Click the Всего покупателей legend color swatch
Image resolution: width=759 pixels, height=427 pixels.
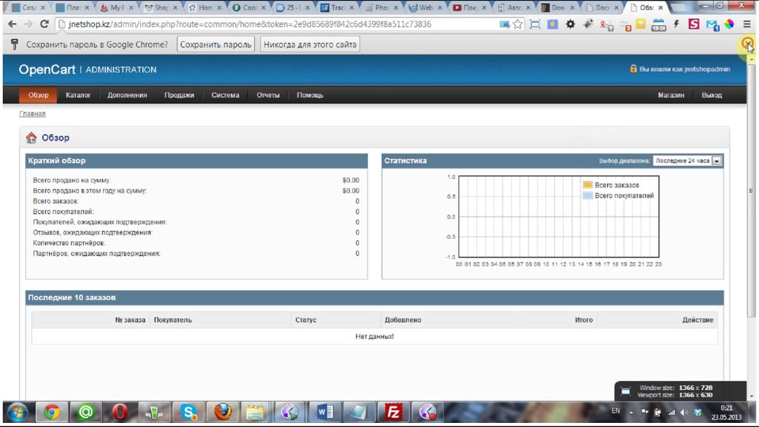click(588, 196)
